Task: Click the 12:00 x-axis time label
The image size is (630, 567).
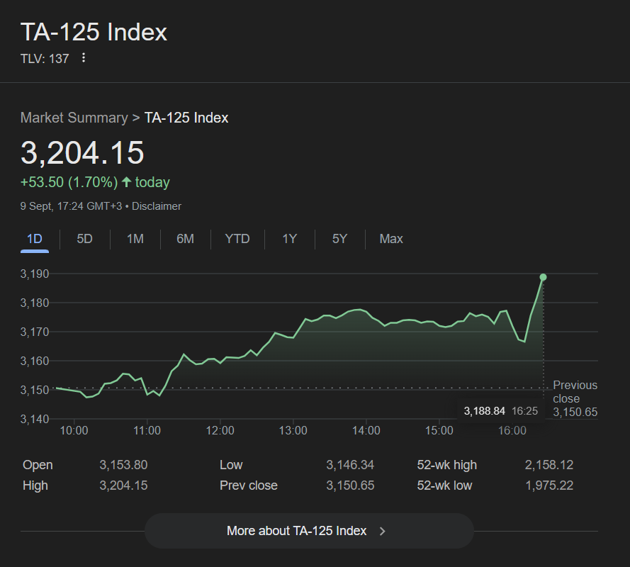Action: click(x=220, y=430)
